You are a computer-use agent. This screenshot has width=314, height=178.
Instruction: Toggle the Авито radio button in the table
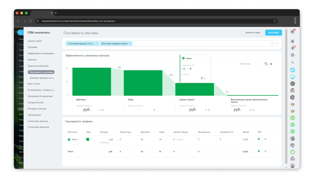pyautogui.click(x=69, y=140)
